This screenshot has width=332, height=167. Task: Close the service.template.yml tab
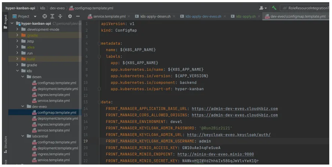[129, 16]
